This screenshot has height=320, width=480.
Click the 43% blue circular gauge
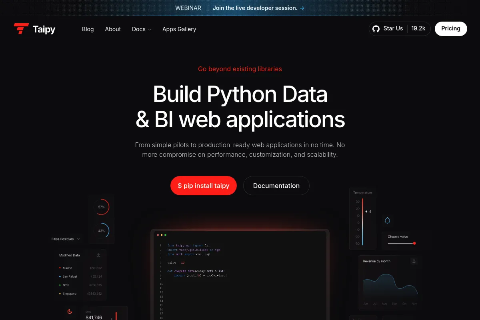(x=102, y=231)
